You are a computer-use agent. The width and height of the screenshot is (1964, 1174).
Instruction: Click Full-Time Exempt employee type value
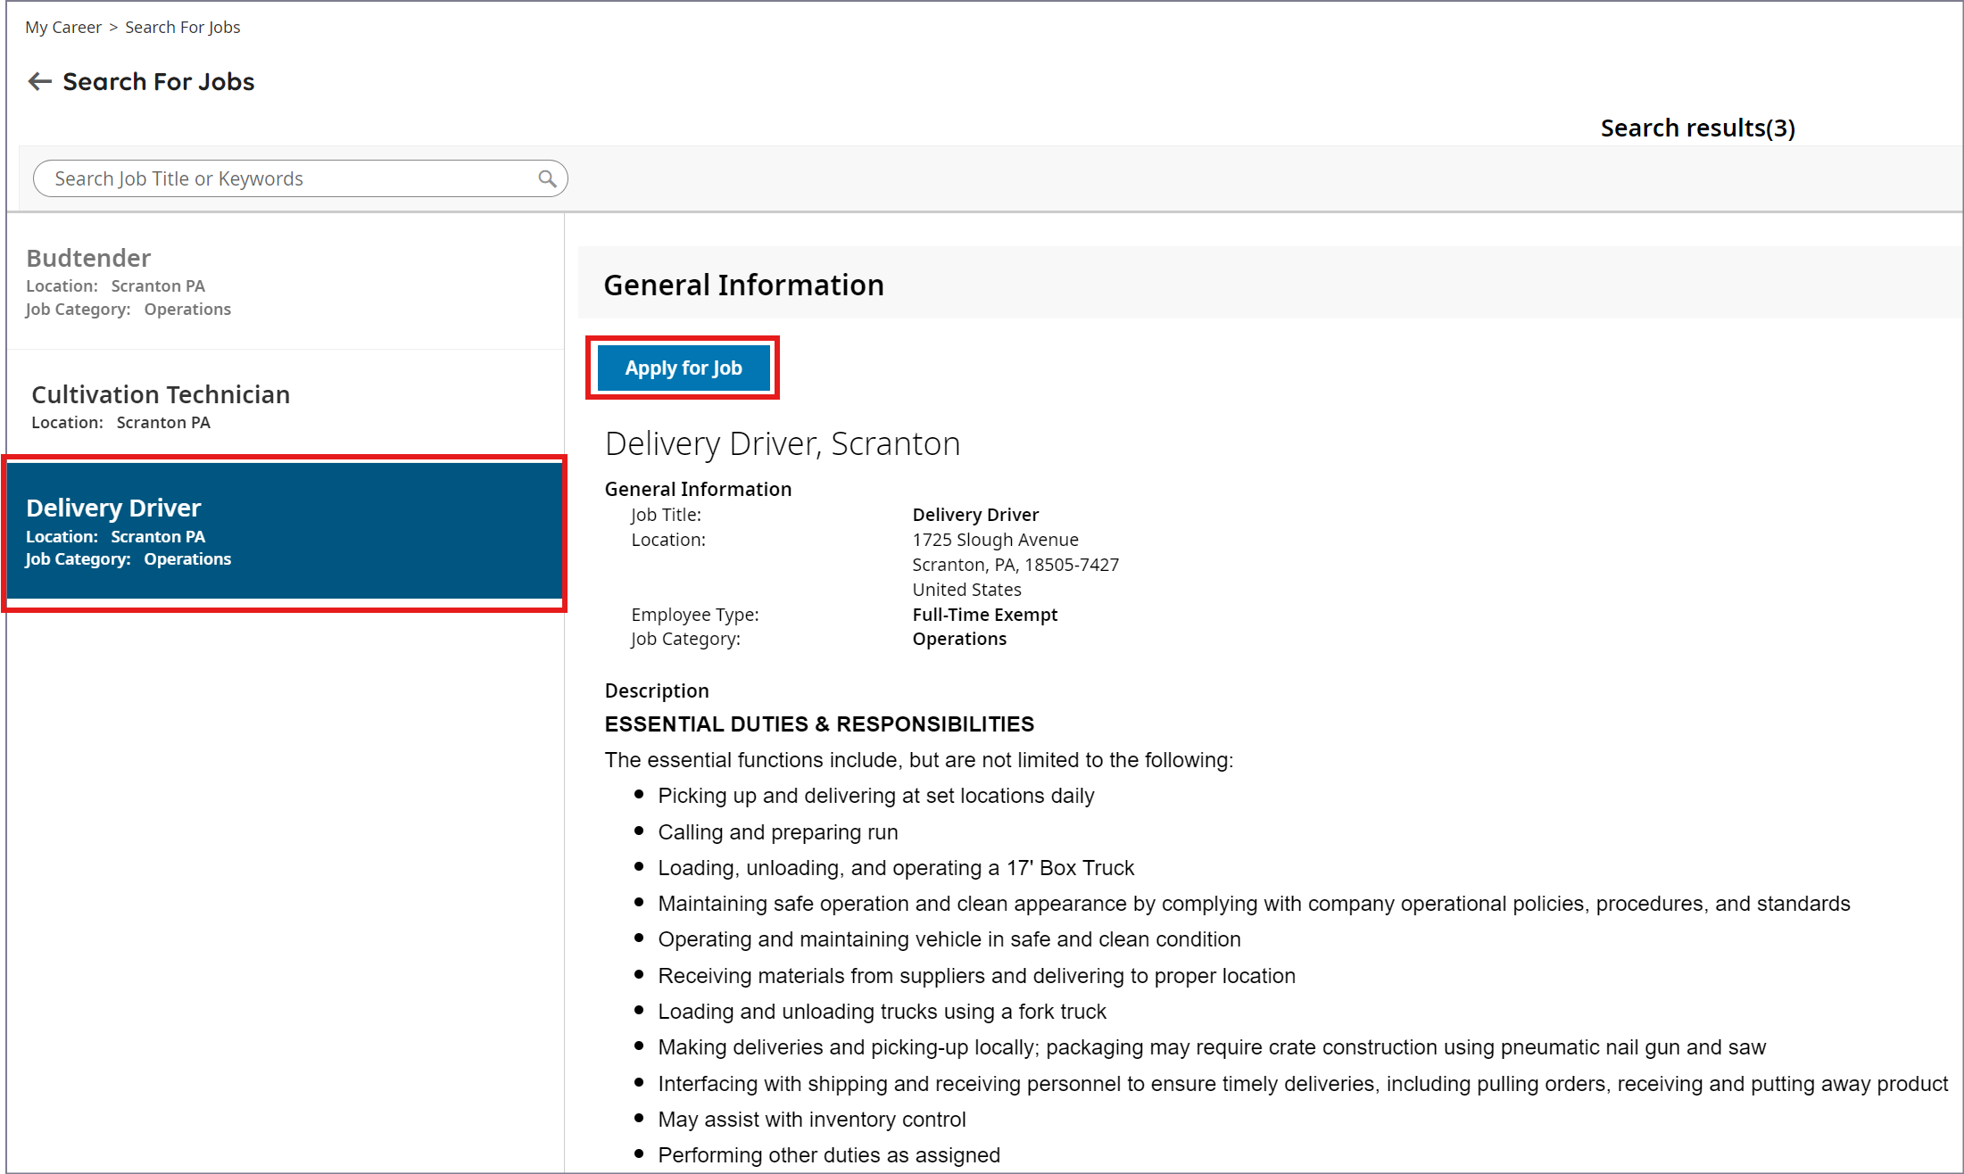pyautogui.click(x=984, y=615)
